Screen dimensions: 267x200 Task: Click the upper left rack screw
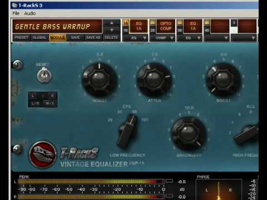coord(18,65)
